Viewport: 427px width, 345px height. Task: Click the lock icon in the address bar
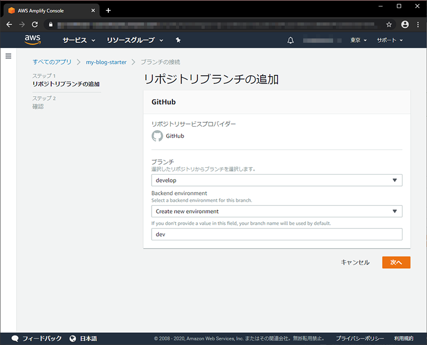click(51, 25)
